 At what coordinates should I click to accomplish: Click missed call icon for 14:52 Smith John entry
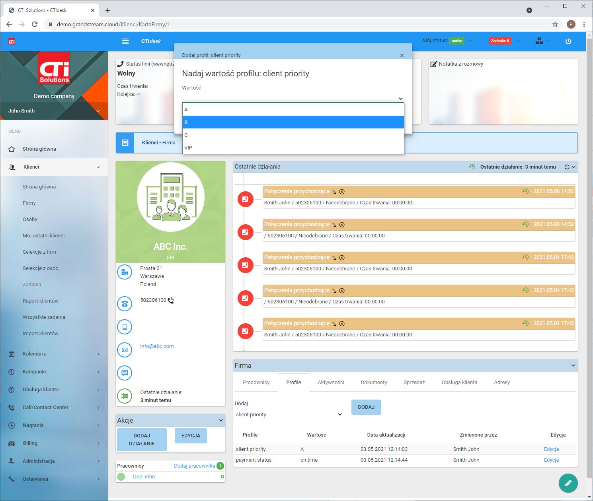click(x=245, y=199)
